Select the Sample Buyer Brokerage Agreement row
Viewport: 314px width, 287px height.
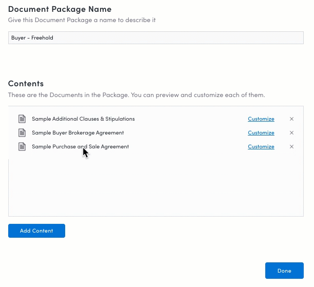tap(156, 132)
